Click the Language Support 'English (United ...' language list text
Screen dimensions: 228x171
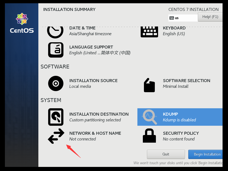pos(100,53)
